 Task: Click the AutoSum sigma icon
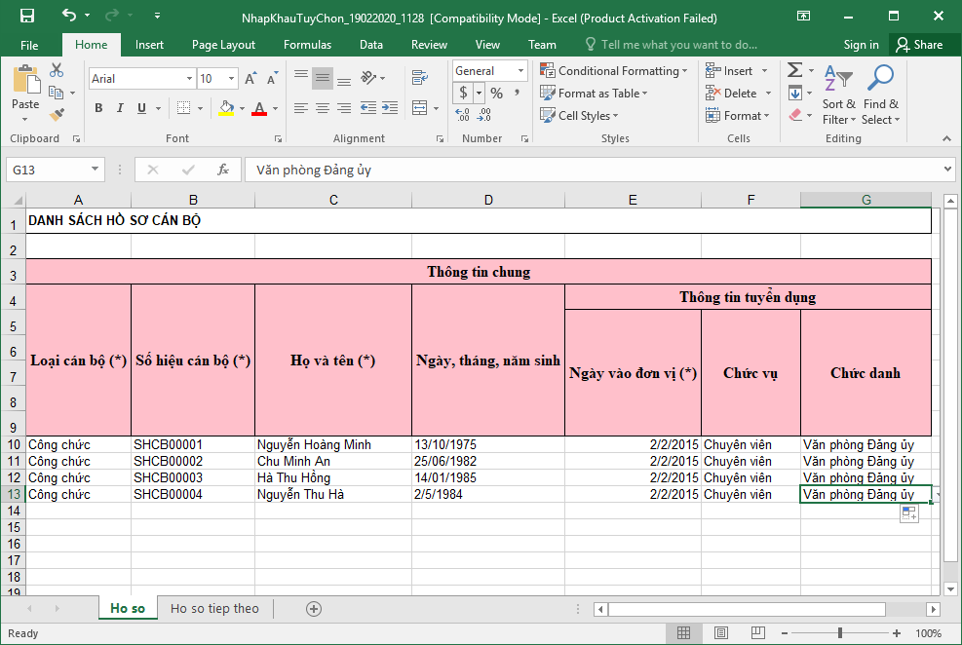pos(794,70)
